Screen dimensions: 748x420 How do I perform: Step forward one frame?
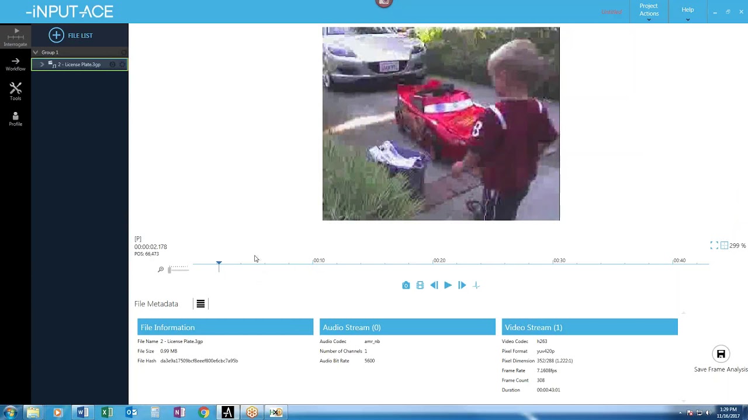(462, 285)
